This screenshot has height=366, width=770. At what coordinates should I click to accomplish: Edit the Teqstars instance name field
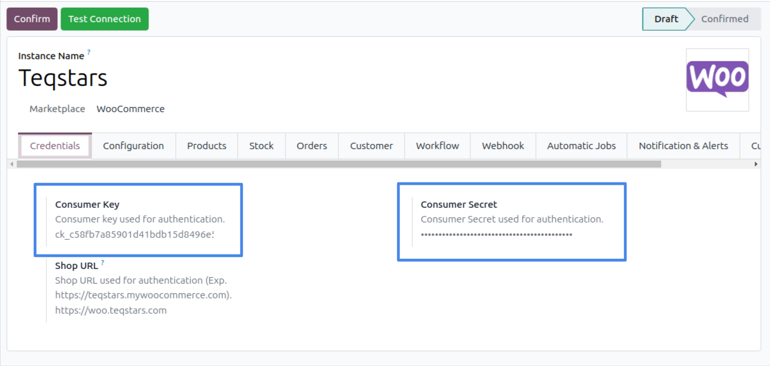pos(63,78)
